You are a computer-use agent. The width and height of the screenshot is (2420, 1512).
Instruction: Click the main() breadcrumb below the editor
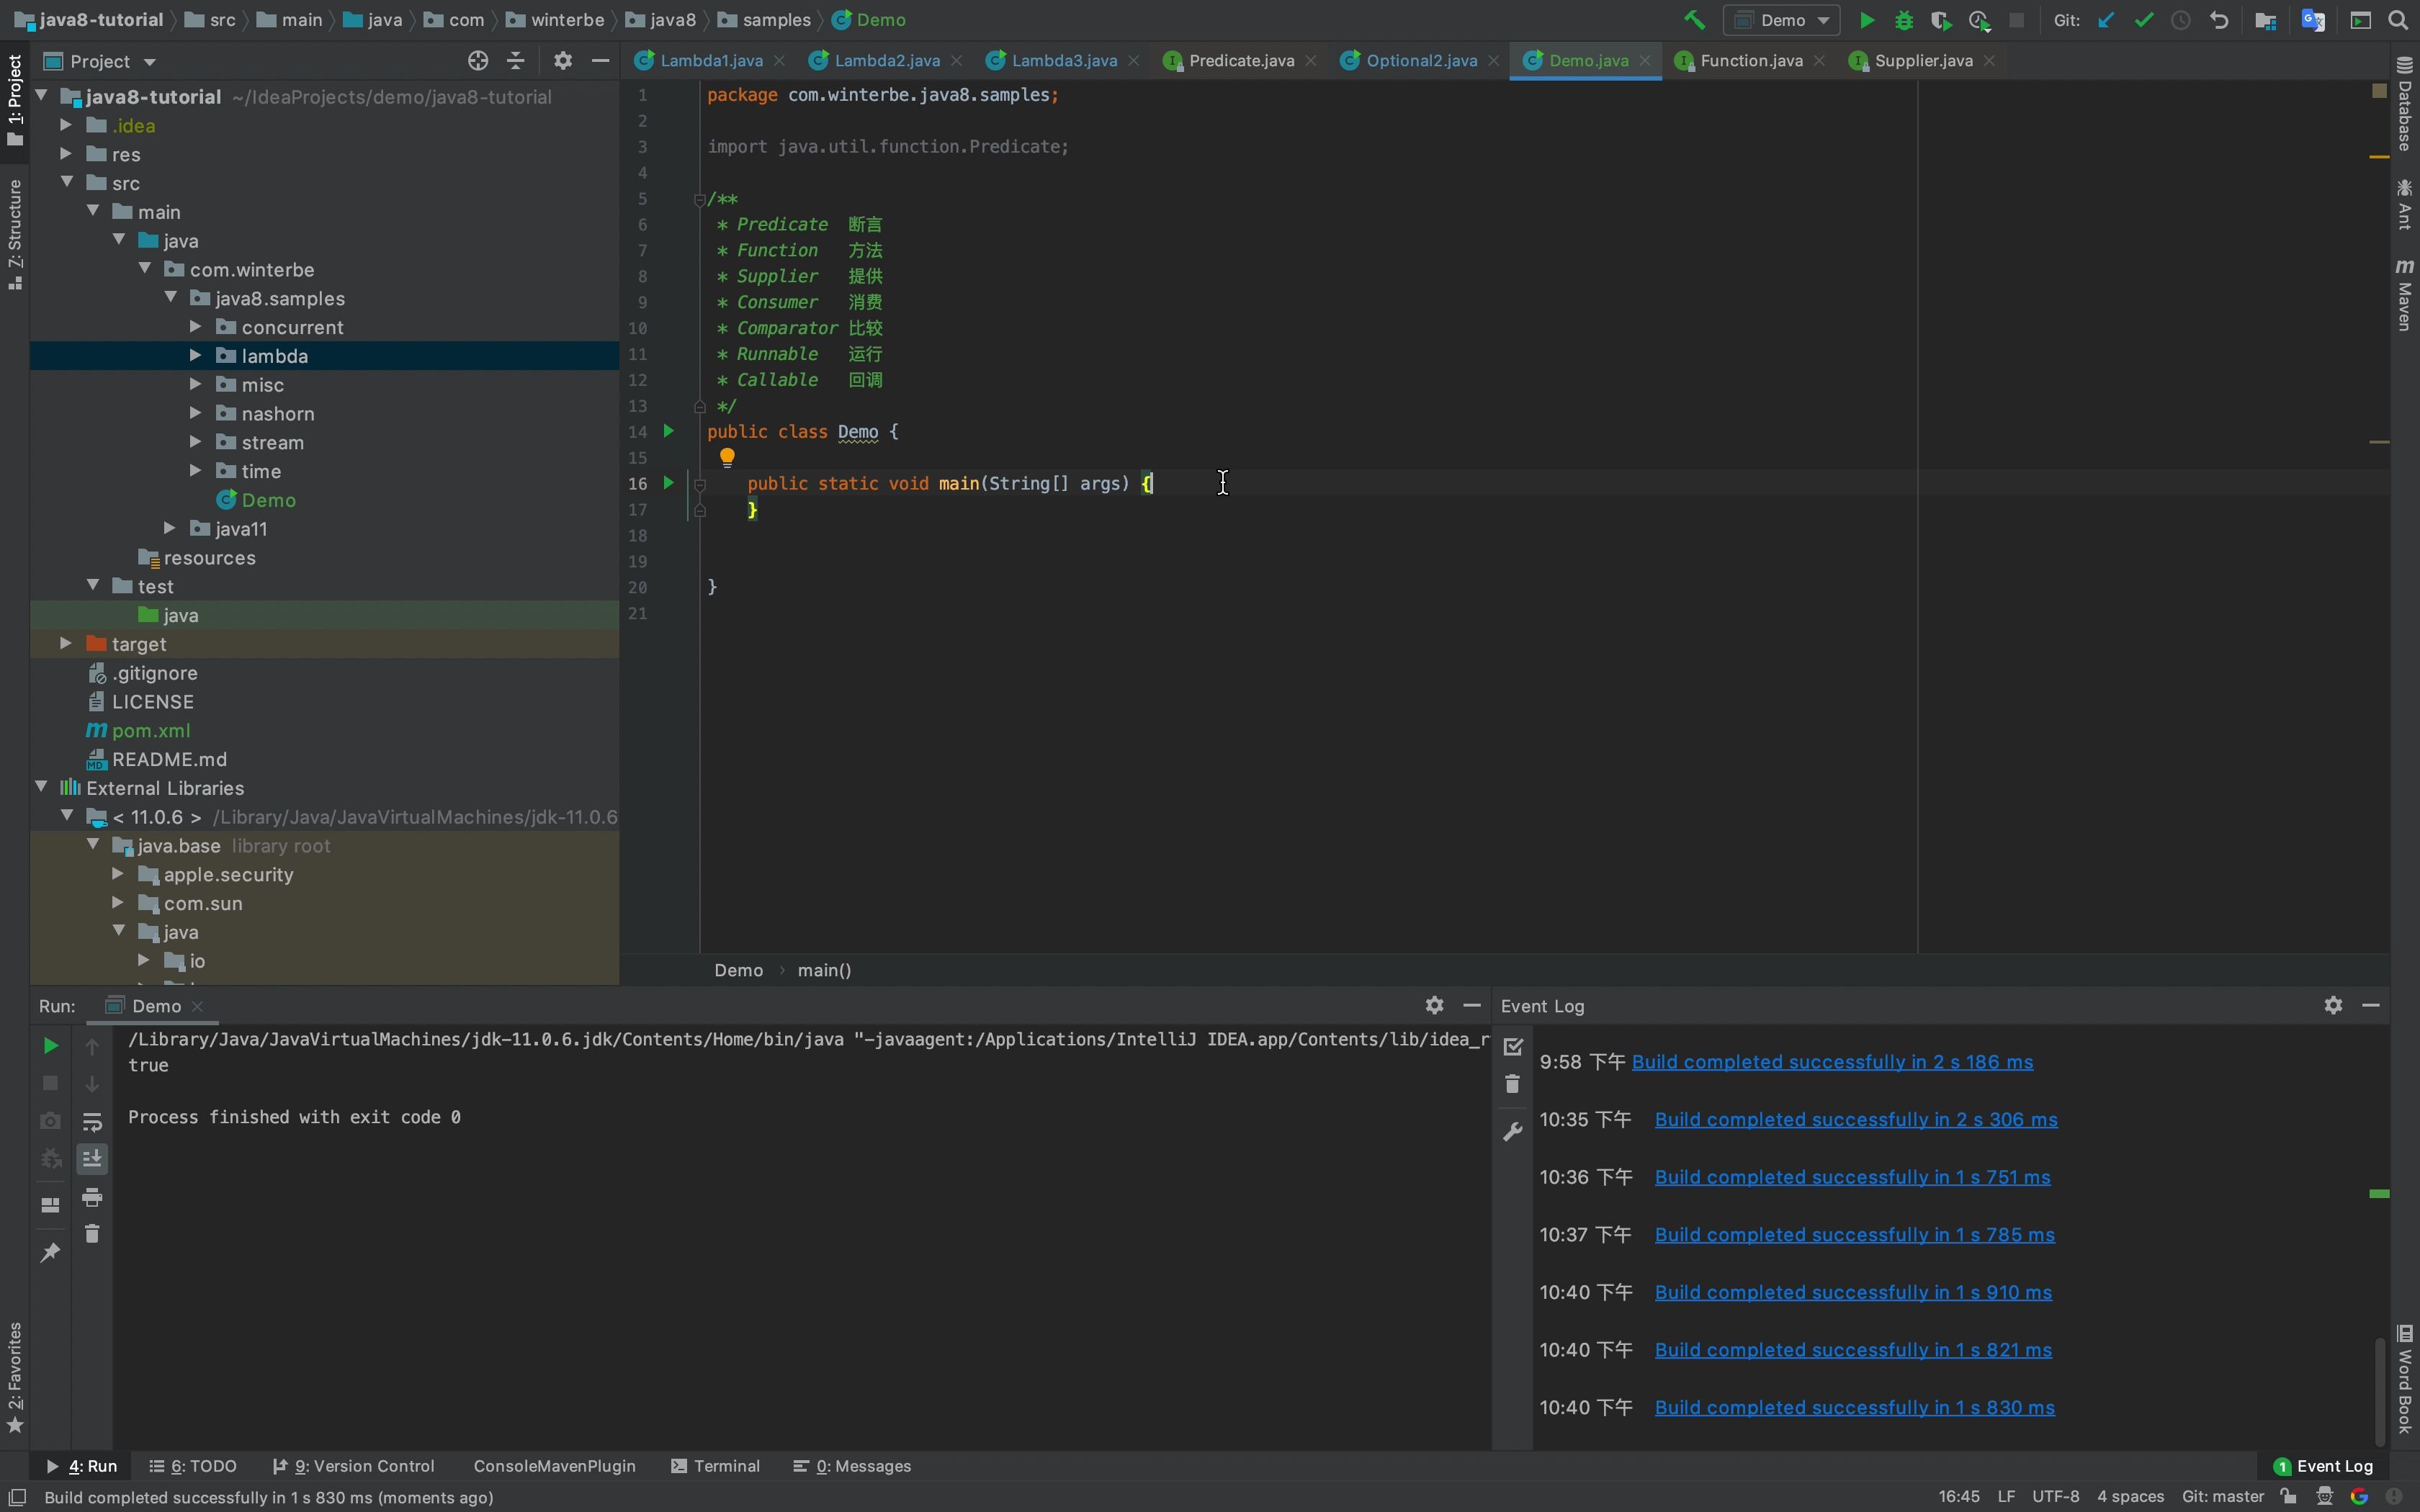click(825, 969)
